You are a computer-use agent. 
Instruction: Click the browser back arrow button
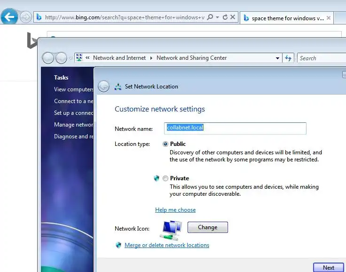(9, 17)
